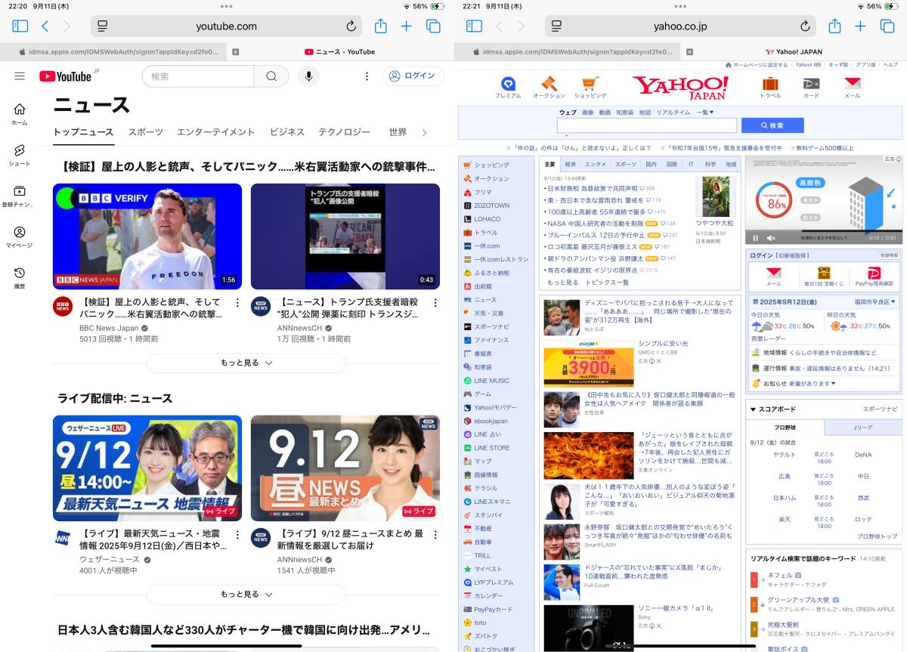This screenshot has height=652, width=907.
Task: Open プロ野球トップ link
Action: click(877, 536)
